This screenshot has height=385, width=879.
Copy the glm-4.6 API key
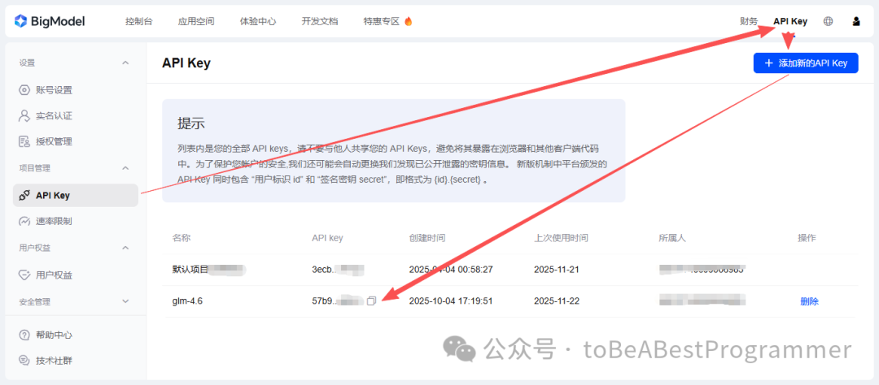point(371,301)
